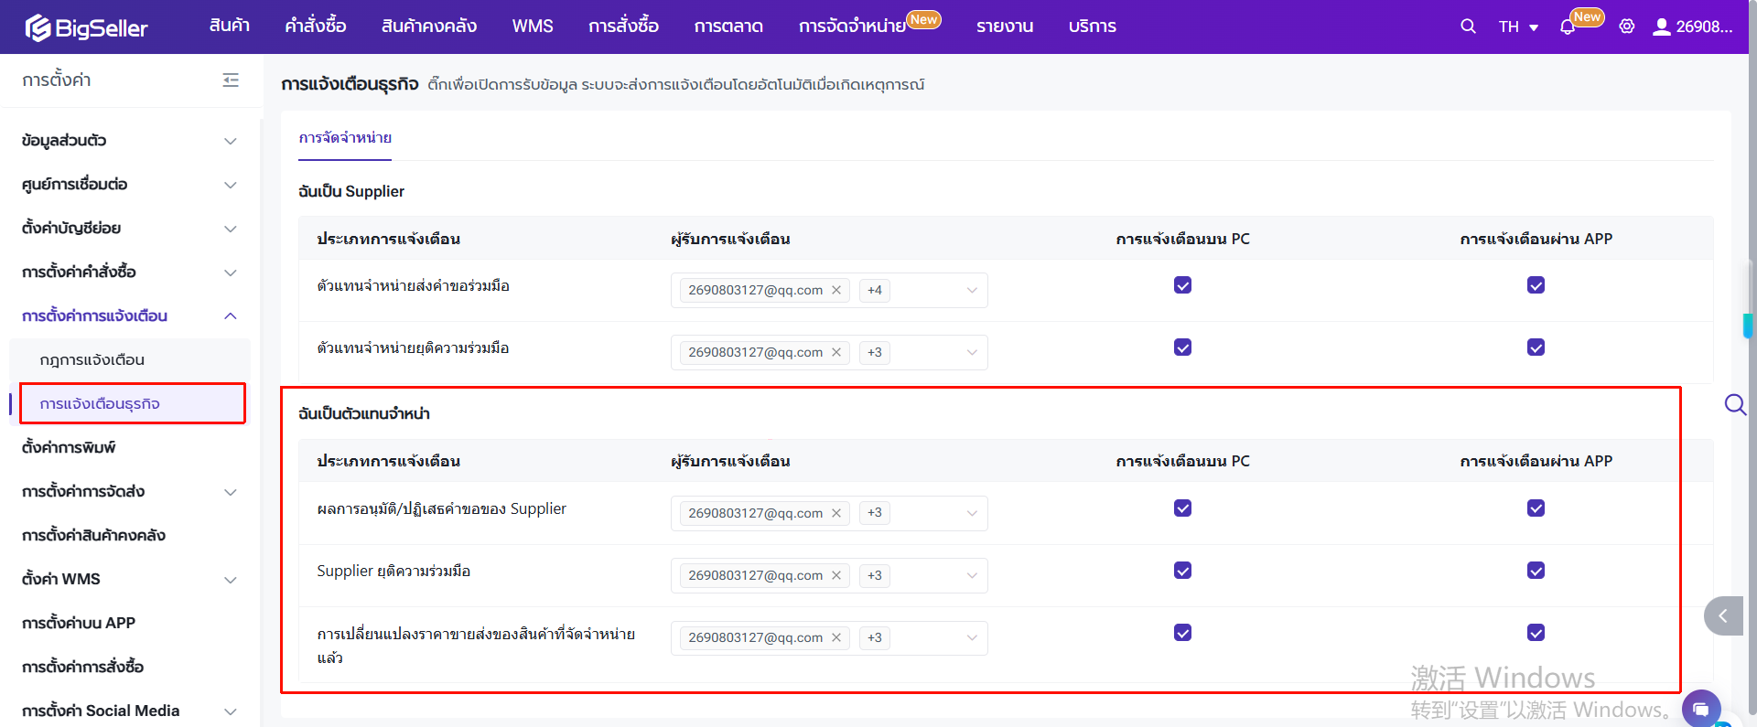
Task: Uncheck APP notification for ตัวแทนจำหน่ายยุติความร่วมมือ
Action: (1536, 347)
